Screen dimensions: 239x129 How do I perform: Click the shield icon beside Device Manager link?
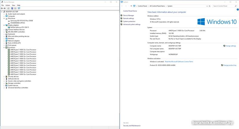click(x=122, y=15)
